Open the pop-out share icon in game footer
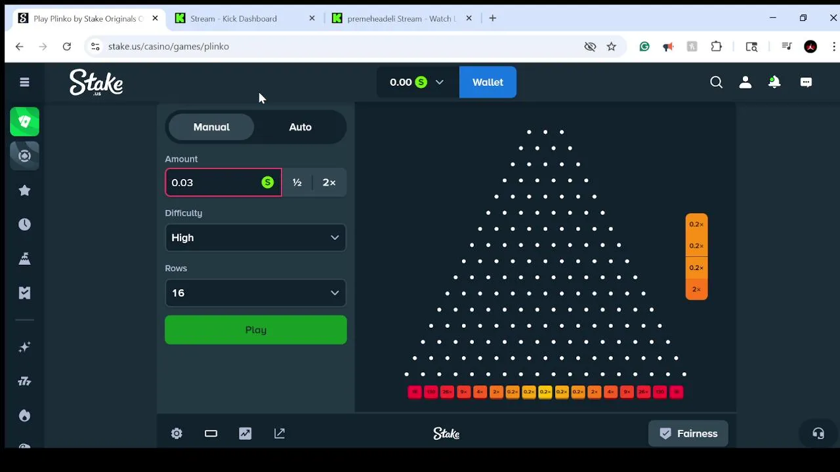The height and width of the screenshot is (472, 840). point(280,433)
